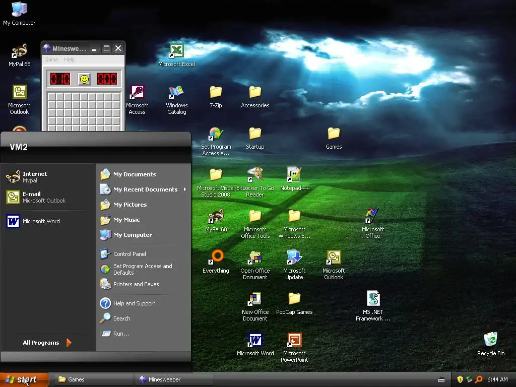The height and width of the screenshot is (387, 516).
Task: Open the Startup folder on desktop
Action: pyautogui.click(x=255, y=138)
